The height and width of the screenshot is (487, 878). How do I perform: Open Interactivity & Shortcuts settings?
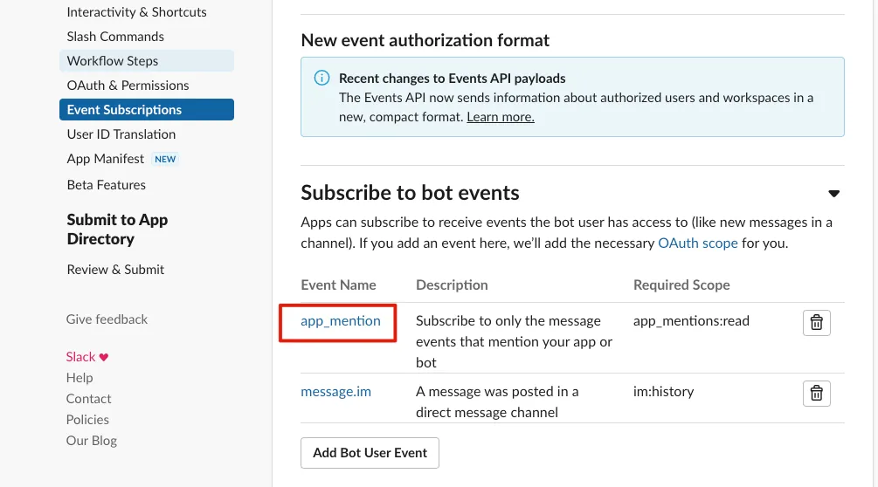tap(136, 12)
